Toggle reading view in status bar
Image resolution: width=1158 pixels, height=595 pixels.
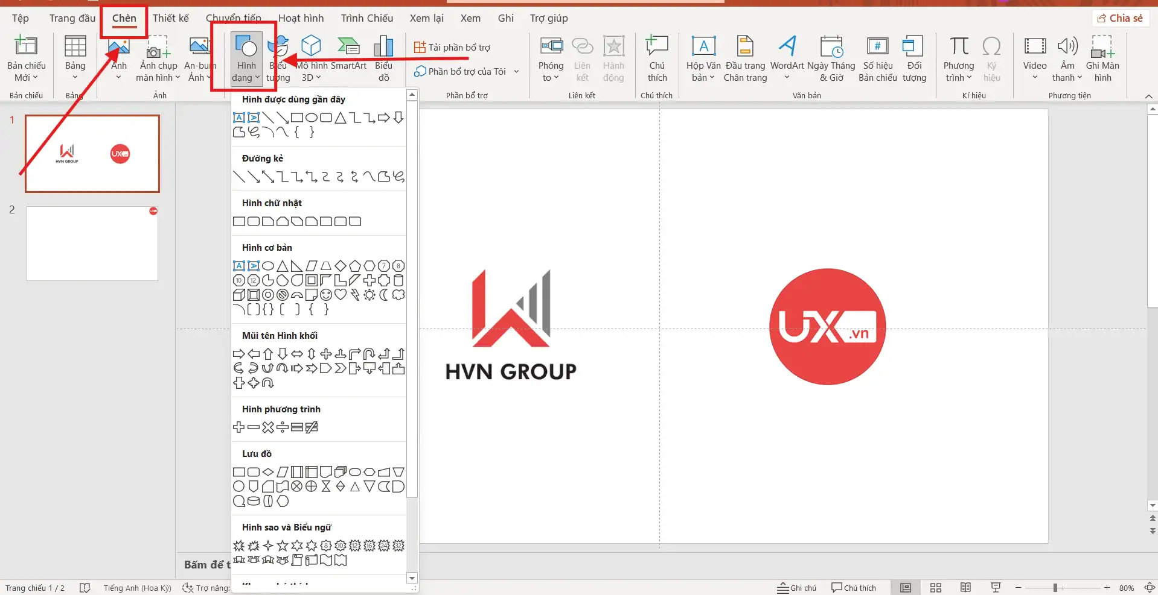coord(965,588)
